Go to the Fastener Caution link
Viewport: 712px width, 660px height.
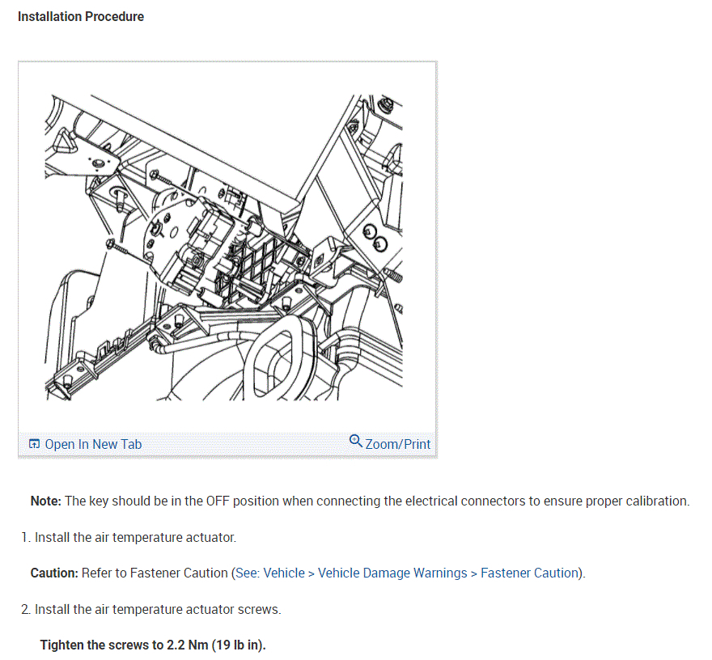(529, 573)
